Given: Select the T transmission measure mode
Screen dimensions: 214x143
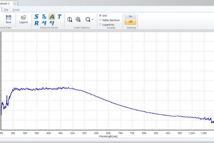Looking at the screenshot, I should 59,16.
